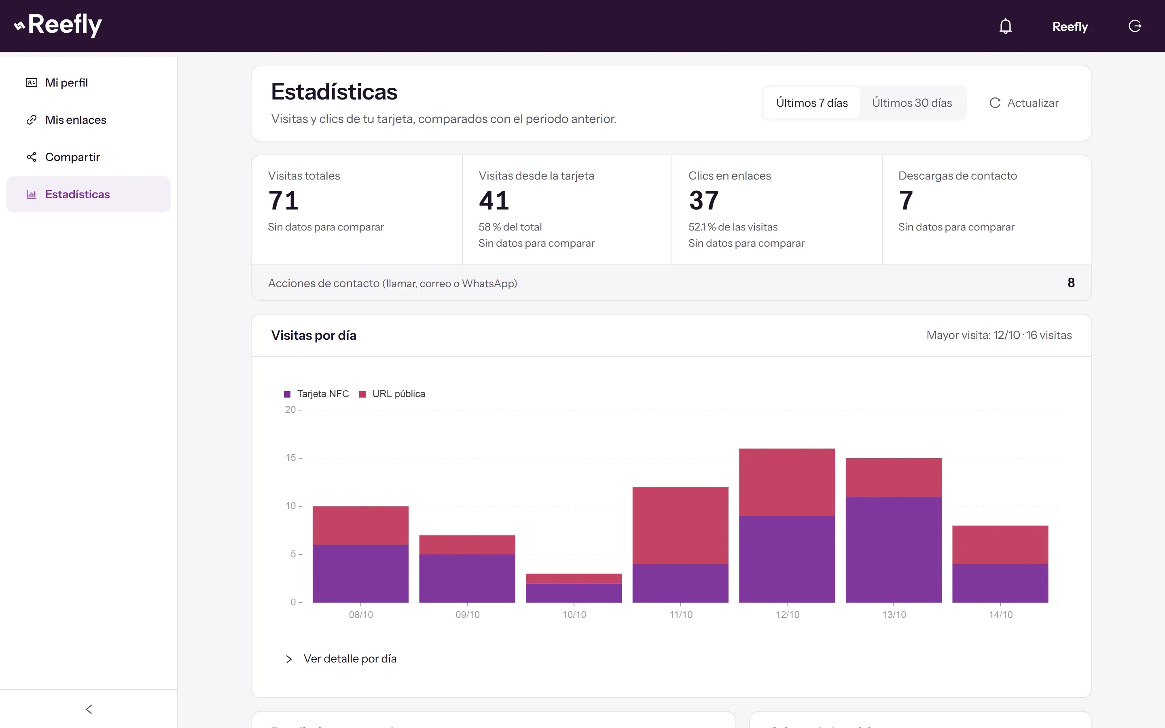Screen dimensions: 1165x728
Task: Click the logout icon in header
Action: click(x=1135, y=26)
